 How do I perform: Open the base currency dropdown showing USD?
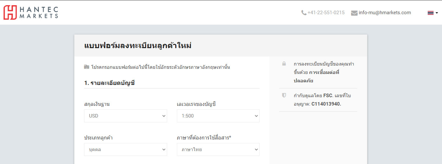(126, 116)
